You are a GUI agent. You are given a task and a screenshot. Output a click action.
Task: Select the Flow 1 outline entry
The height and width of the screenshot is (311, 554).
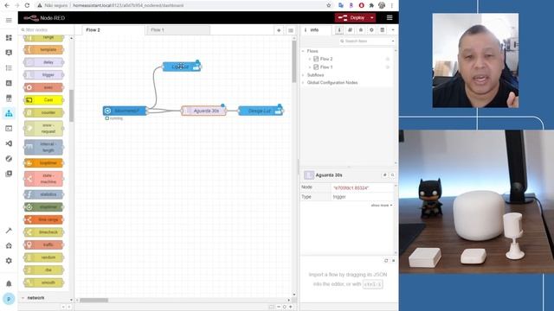(325, 67)
